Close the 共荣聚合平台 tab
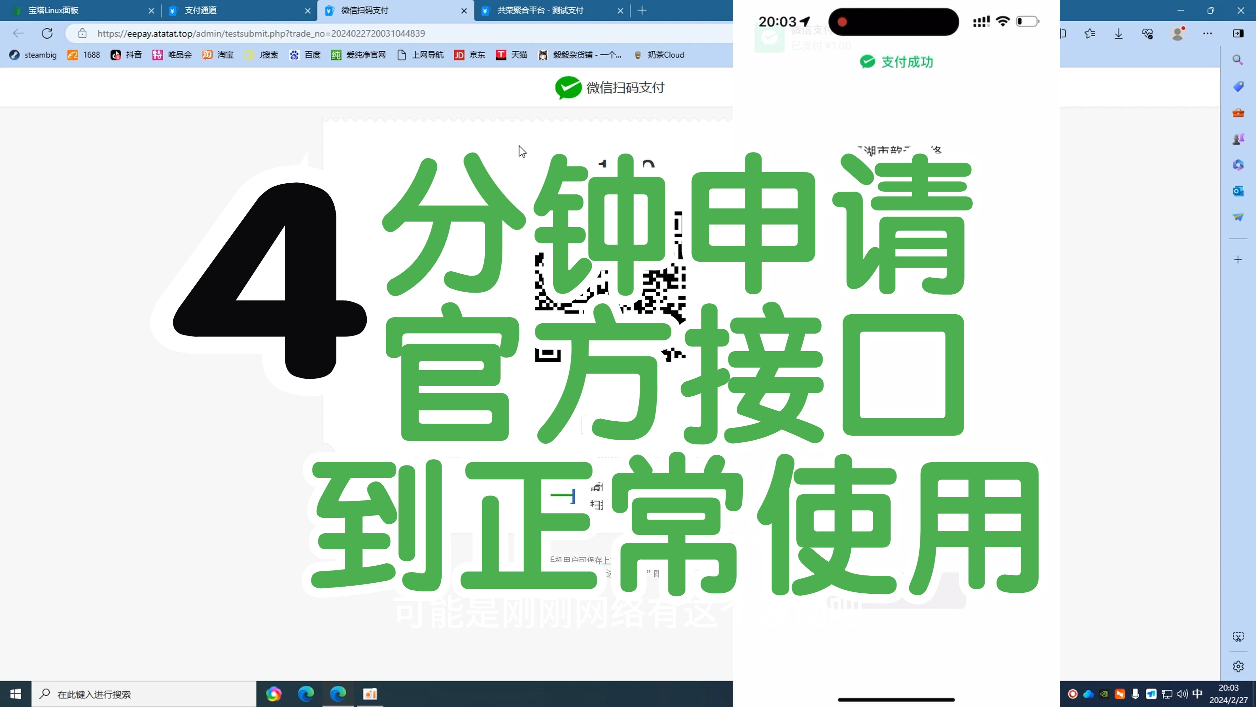This screenshot has width=1256, height=707. tap(620, 10)
